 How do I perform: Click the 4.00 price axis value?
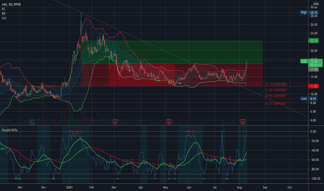313,120
